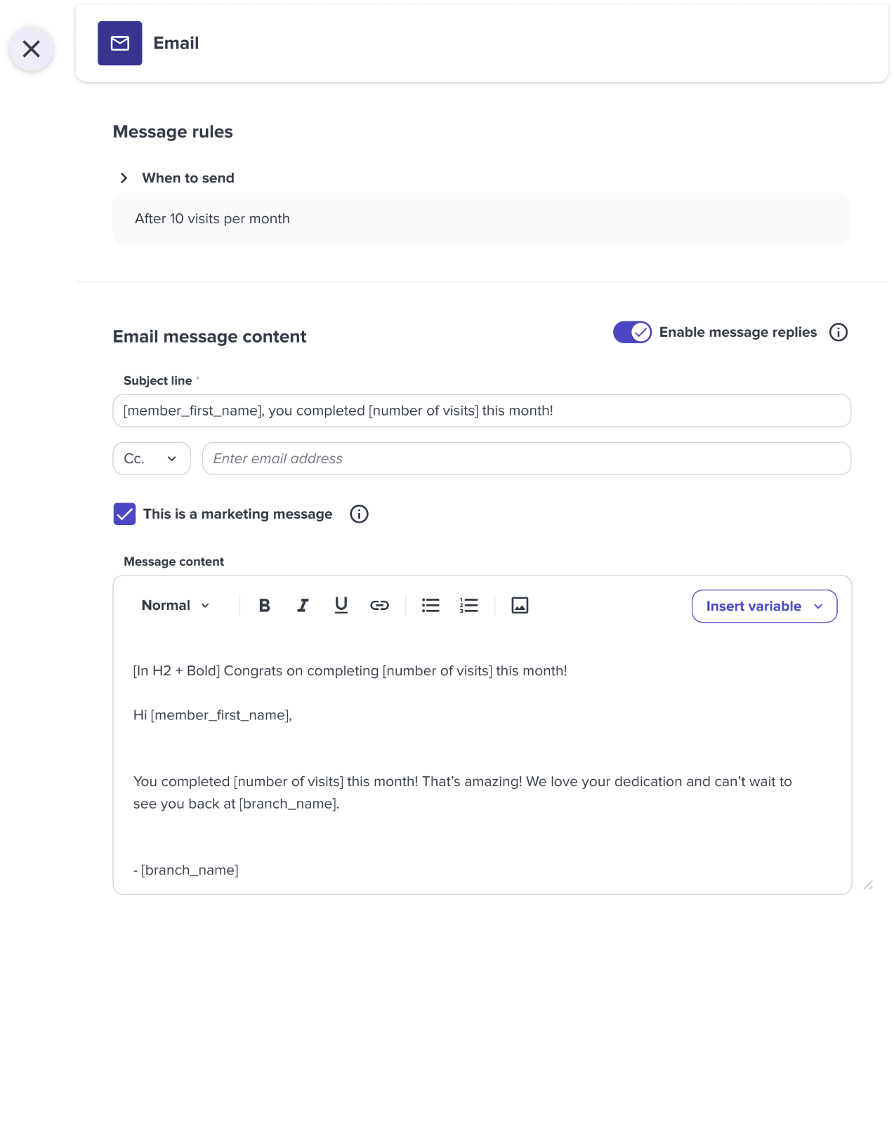This screenshot has height=1123, width=894.
Task: Expand the When to send section
Action: point(124,178)
